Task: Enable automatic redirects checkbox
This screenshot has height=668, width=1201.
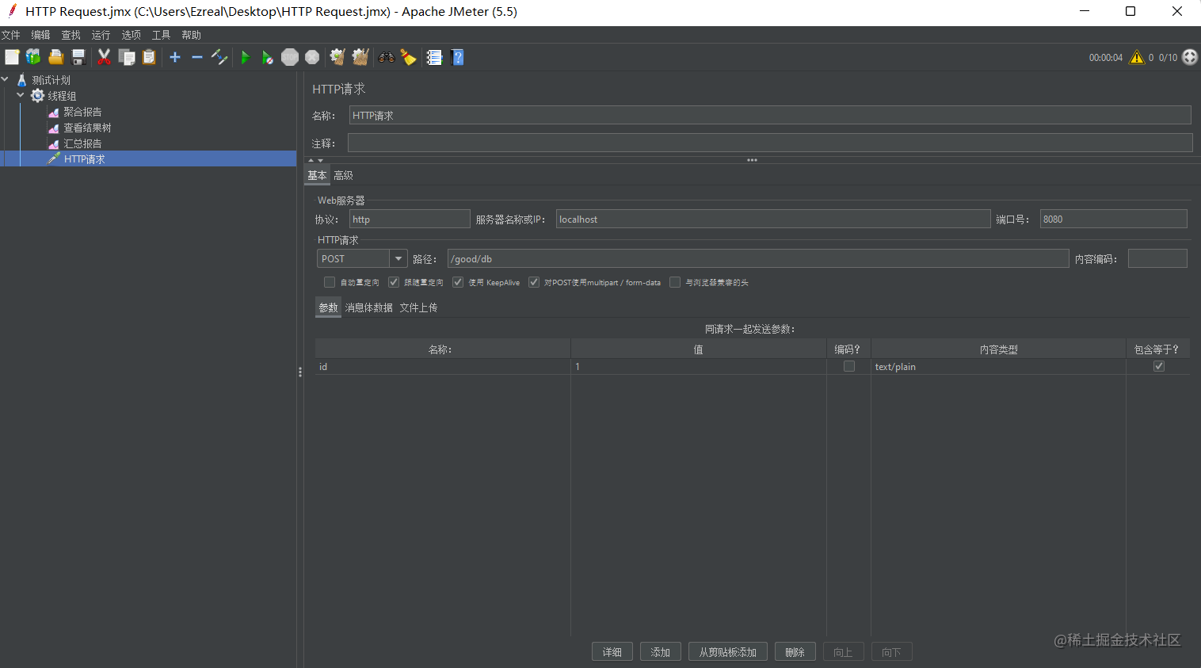Action: coord(329,282)
